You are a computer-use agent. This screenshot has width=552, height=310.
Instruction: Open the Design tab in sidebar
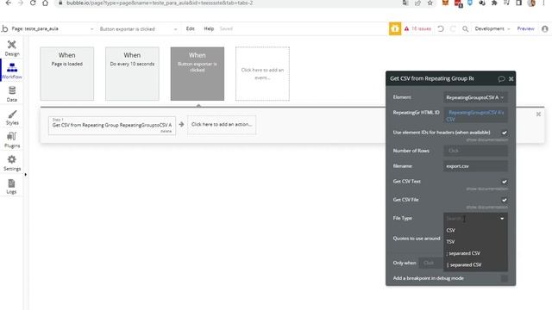tap(12, 48)
